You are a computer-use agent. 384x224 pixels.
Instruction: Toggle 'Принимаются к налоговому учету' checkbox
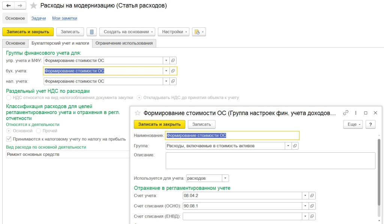pos(9,139)
